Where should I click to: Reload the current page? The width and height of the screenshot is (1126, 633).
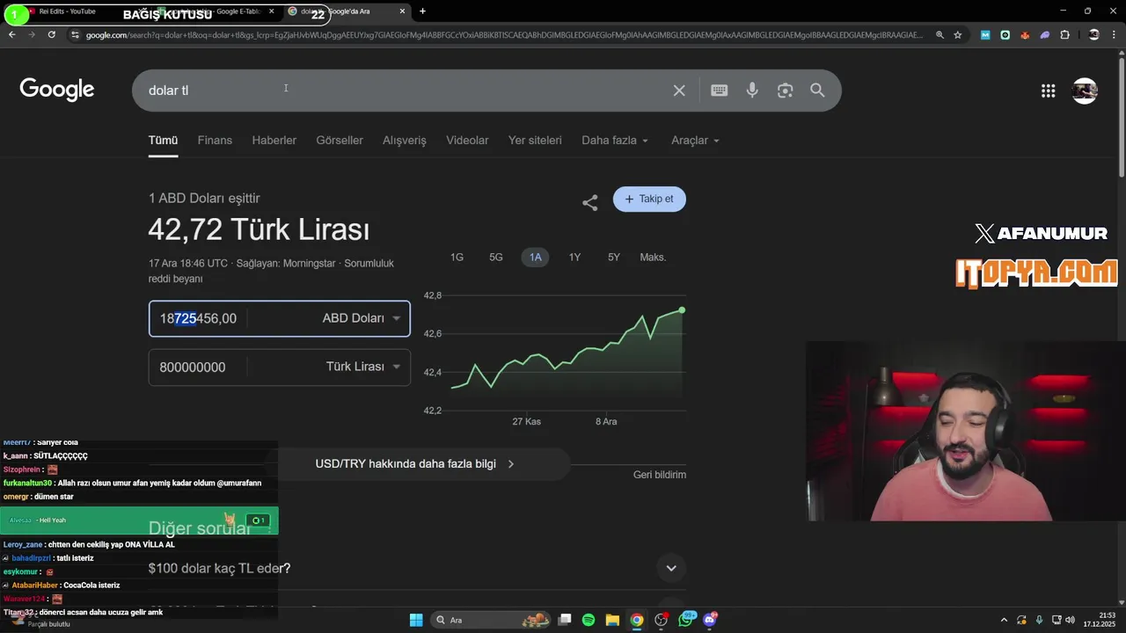pos(52,34)
